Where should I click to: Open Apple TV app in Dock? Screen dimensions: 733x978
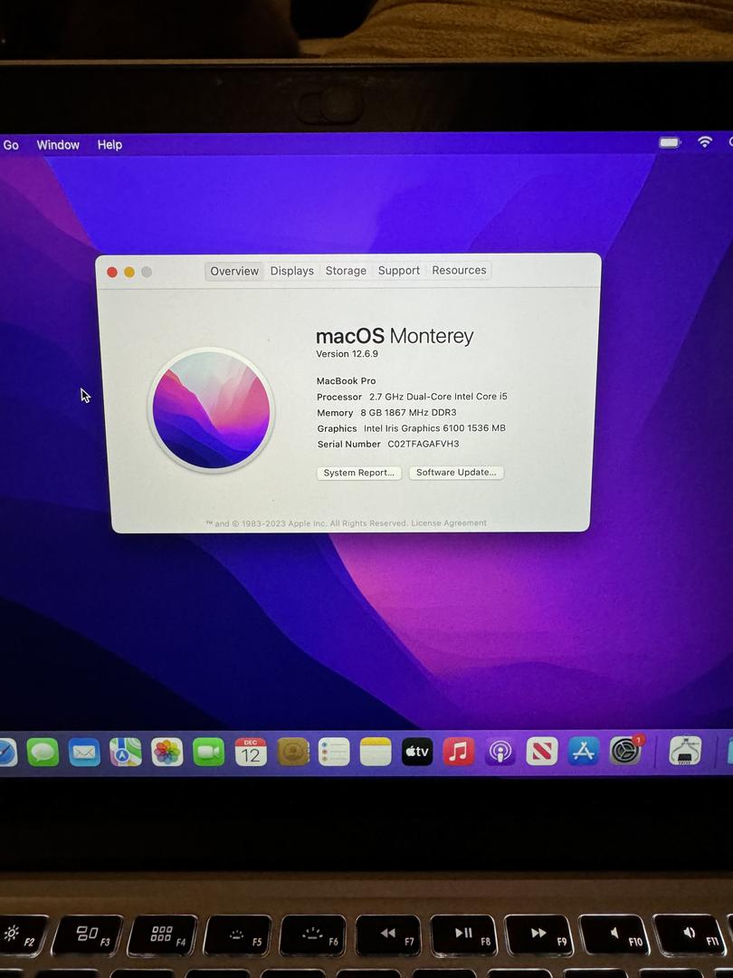pyautogui.click(x=417, y=752)
